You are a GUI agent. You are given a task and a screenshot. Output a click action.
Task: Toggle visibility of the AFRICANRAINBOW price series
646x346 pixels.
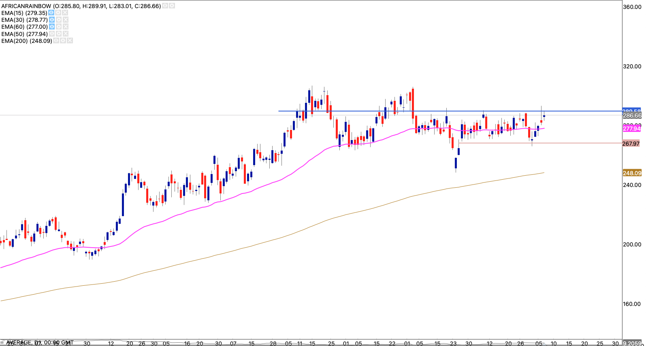165,6
